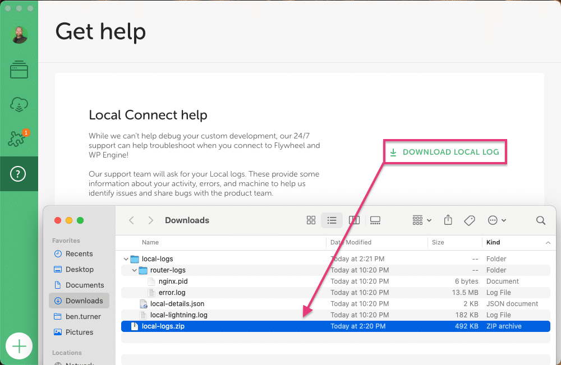Open Recents in Finder sidebar
The width and height of the screenshot is (561, 365).
coord(79,254)
